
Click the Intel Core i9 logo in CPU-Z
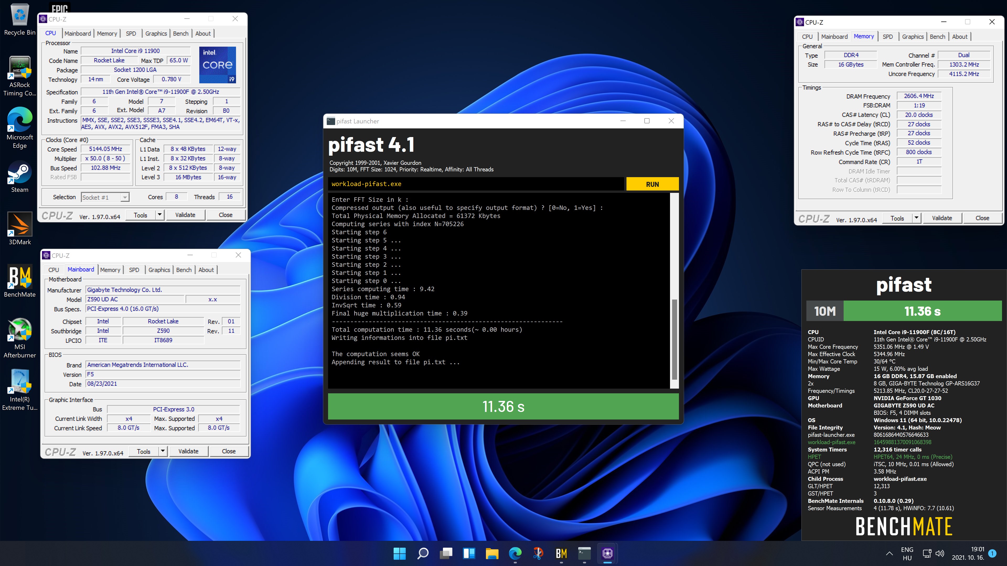(217, 65)
